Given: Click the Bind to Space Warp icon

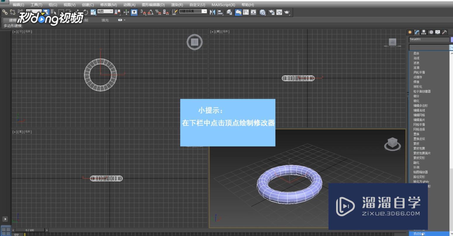Looking at the screenshot, I should 20,12.
